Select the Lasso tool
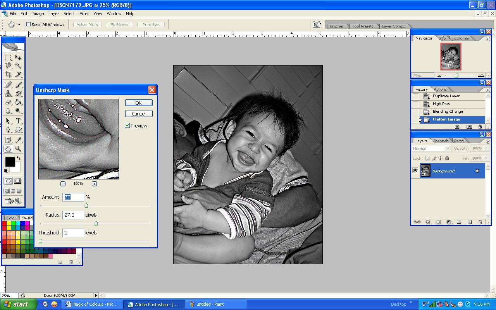The height and width of the screenshot is (310, 496). (x=8, y=66)
